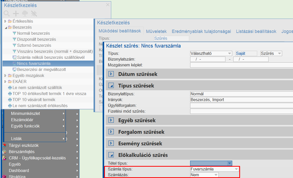Open the Műveletek tab

tap(156, 31)
